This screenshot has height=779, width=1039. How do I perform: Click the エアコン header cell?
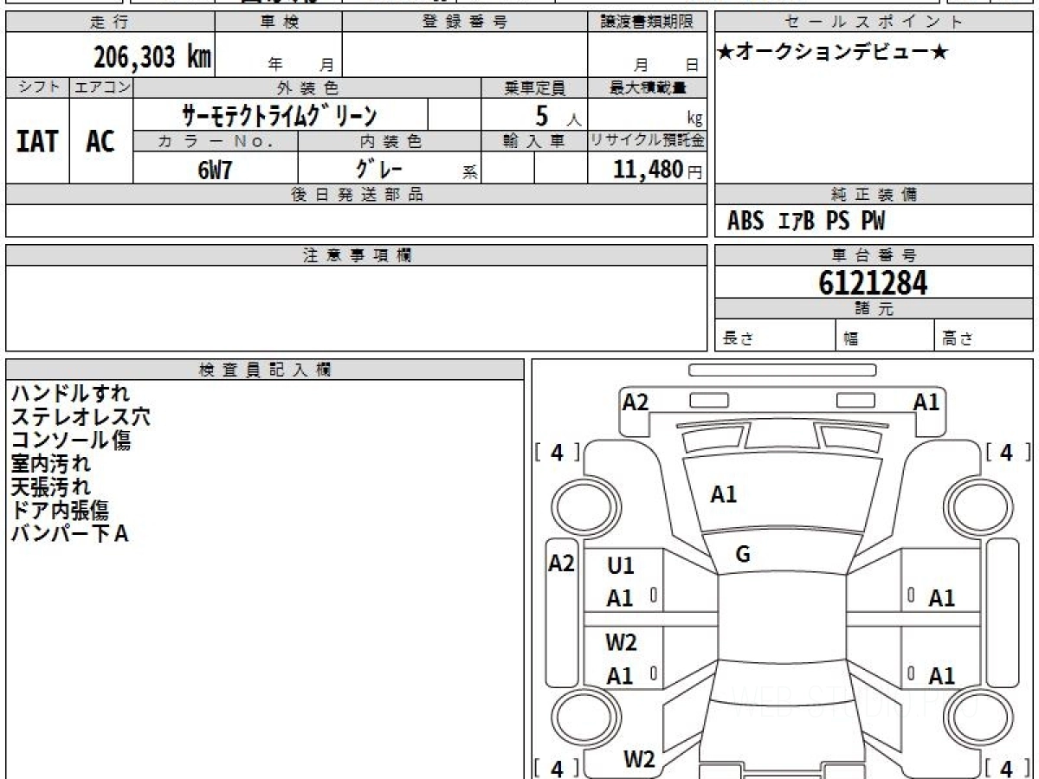click(101, 87)
